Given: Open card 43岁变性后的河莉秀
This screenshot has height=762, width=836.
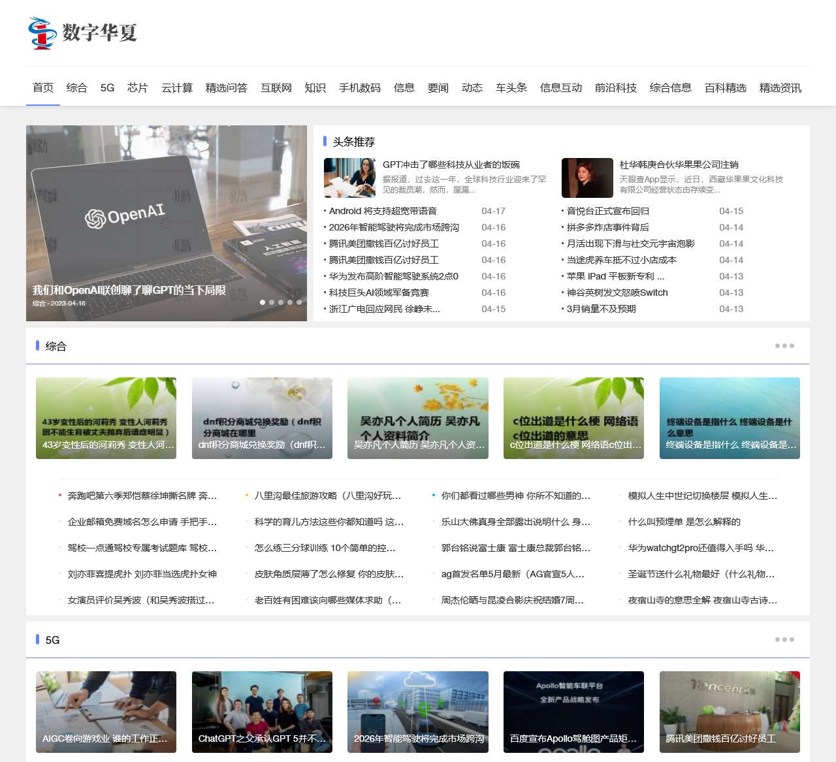Looking at the screenshot, I should click(106, 418).
